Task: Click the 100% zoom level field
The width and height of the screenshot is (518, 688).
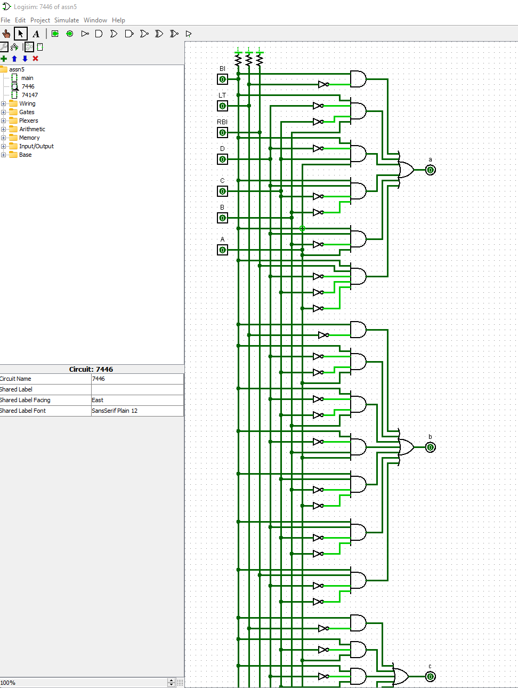Action: pyautogui.click(x=83, y=683)
